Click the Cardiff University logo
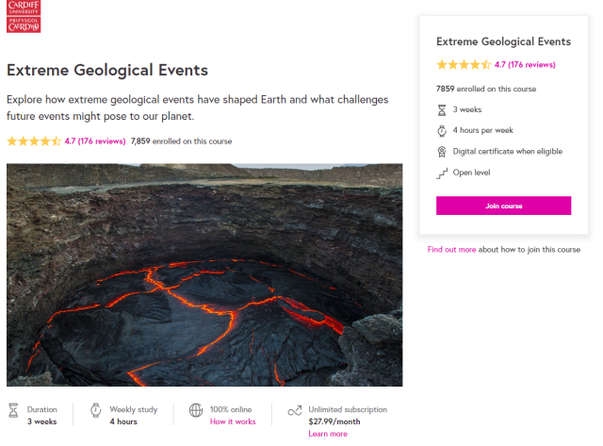Image resolution: width=603 pixels, height=446 pixels. click(24, 16)
